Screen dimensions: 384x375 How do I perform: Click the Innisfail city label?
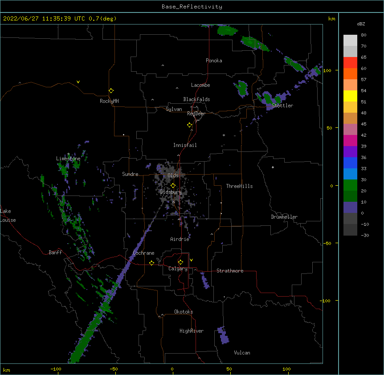click(x=185, y=145)
